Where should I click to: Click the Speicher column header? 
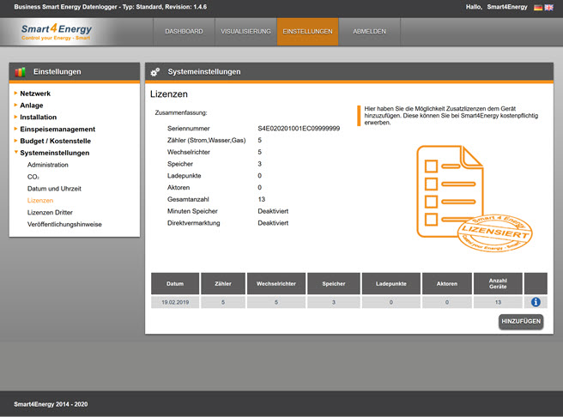click(334, 283)
